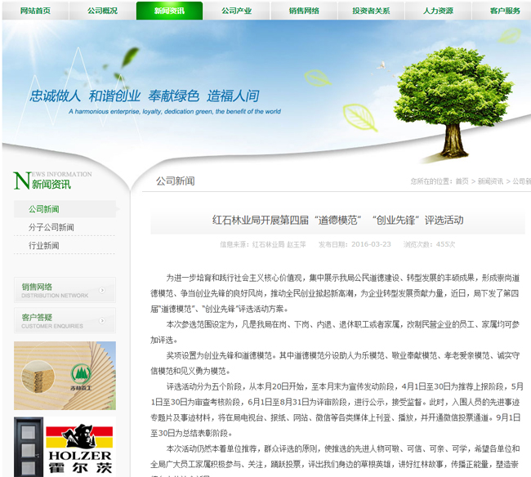Open the plywood board product thumbnail
This screenshot has height=477, width=531.
[41, 375]
